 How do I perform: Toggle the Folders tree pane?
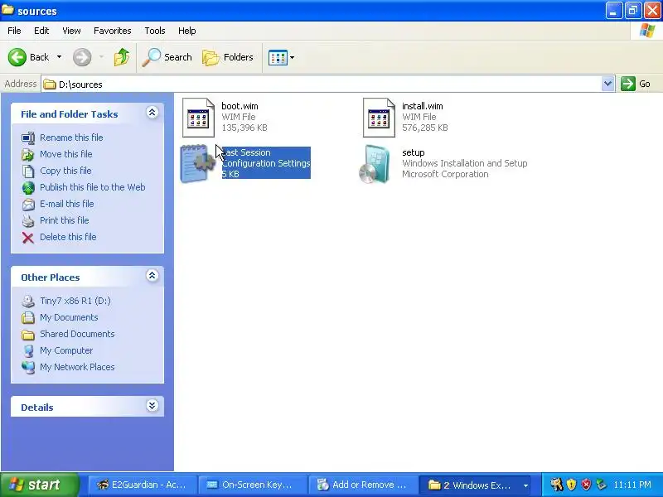coord(228,57)
